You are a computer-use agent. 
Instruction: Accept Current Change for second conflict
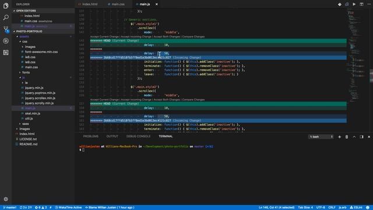point(104,100)
